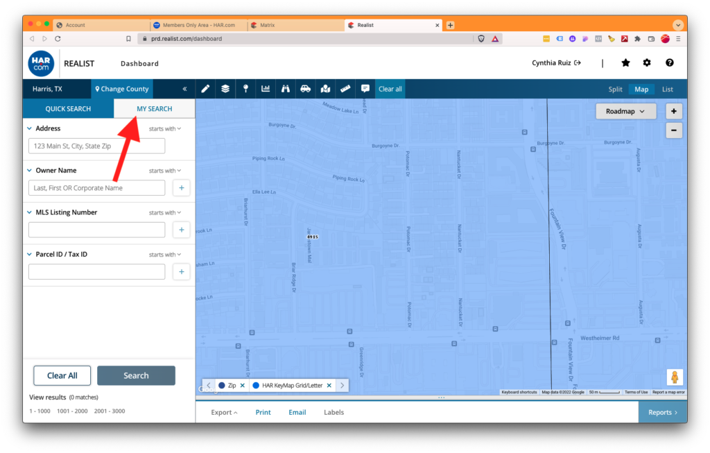Open the bar chart statistics tool
Viewport: 710px width, 453px height.
point(266,89)
